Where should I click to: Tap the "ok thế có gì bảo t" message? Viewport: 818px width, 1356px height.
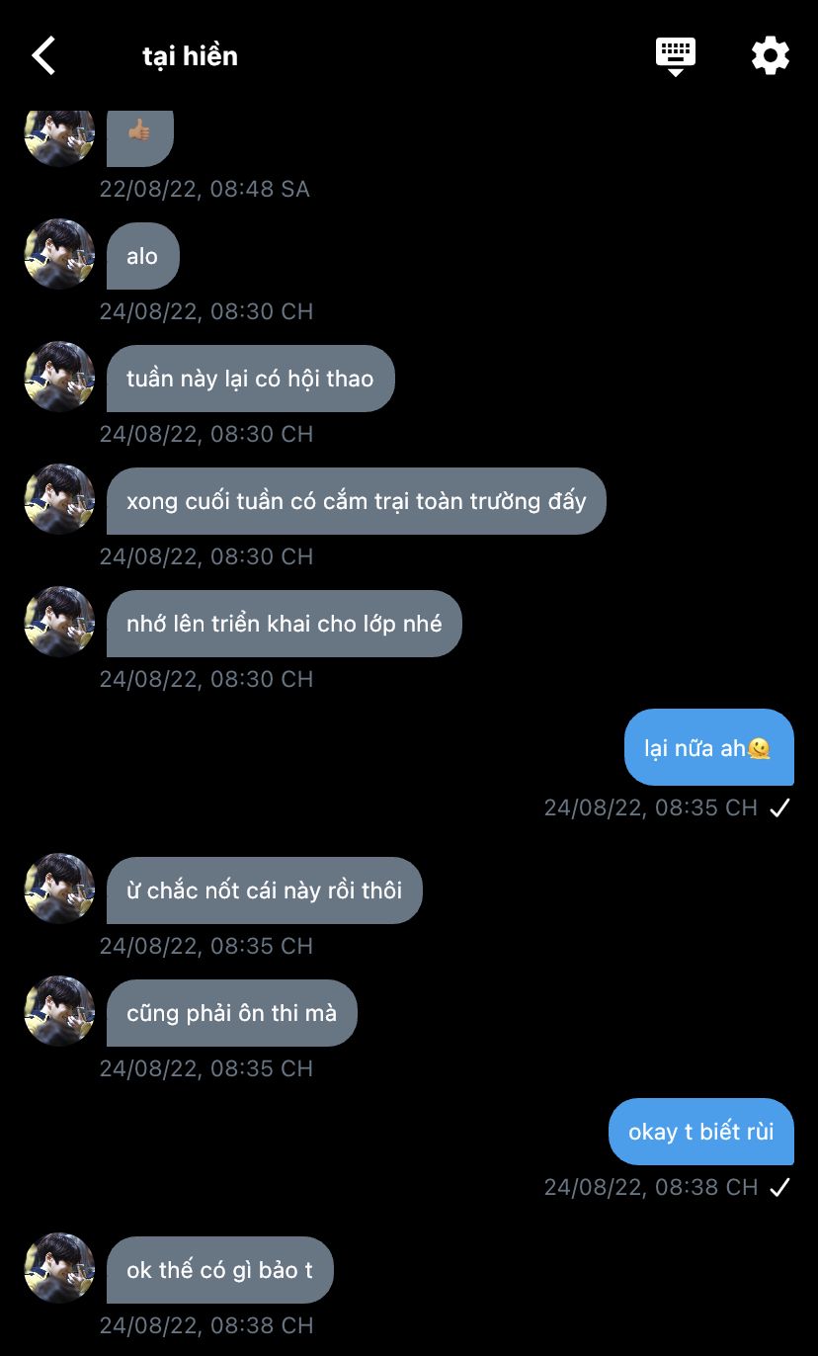click(219, 1270)
